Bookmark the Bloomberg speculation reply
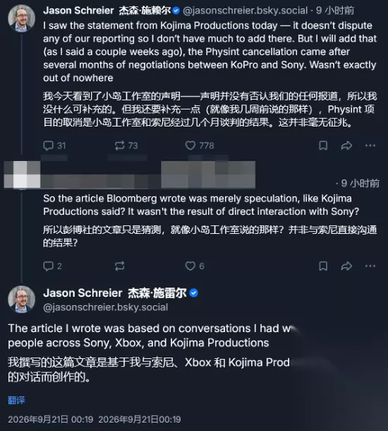The width and height of the screenshot is (388, 431). point(323,266)
